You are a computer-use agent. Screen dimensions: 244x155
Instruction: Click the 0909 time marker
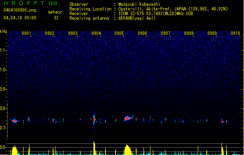point(212,33)
